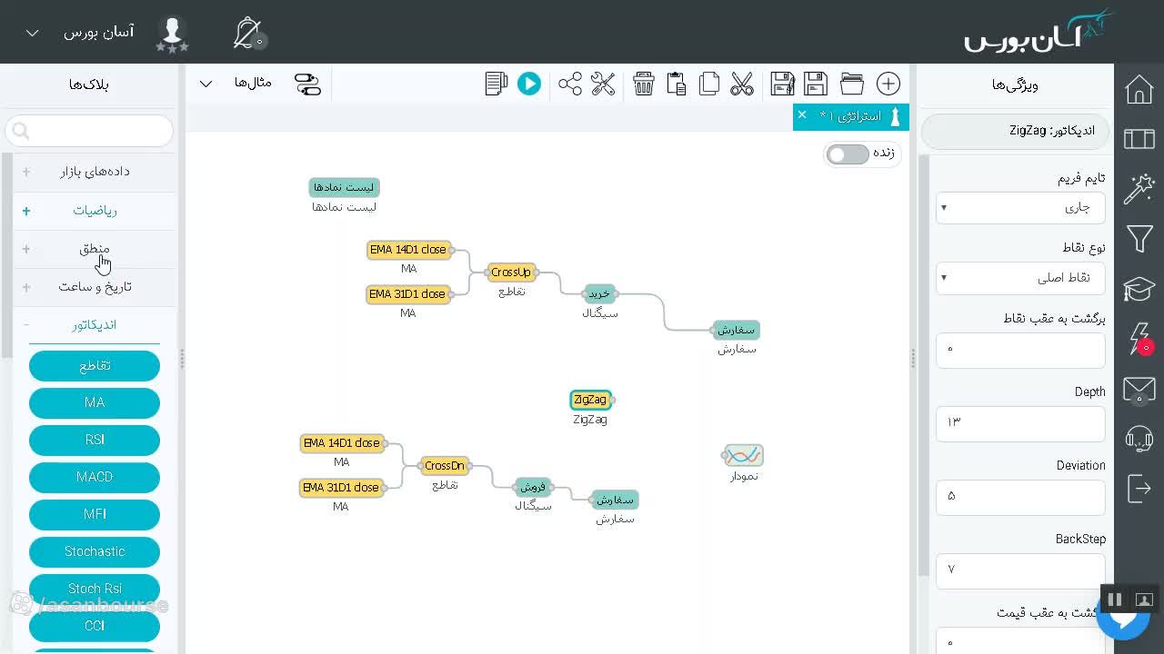Go to home via the sidebar house icon
This screenshot has width=1164, height=654.
[1139, 90]
